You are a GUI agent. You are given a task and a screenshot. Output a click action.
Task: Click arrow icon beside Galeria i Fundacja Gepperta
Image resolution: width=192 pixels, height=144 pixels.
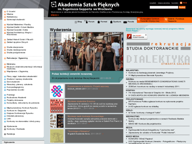[166, 19]
